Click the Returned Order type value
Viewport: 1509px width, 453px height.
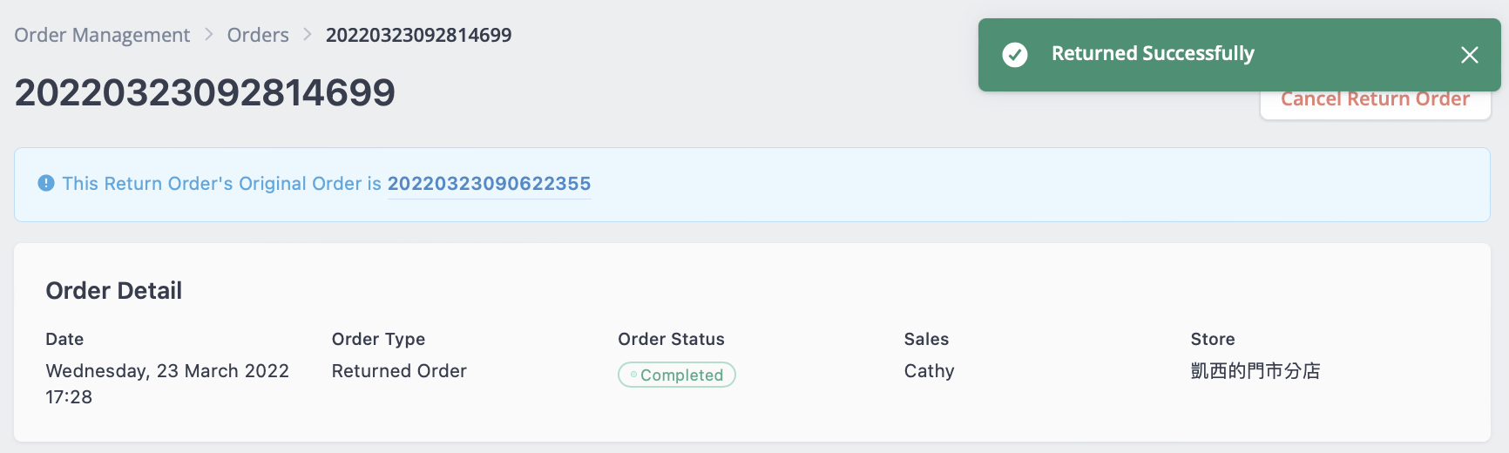399,371
